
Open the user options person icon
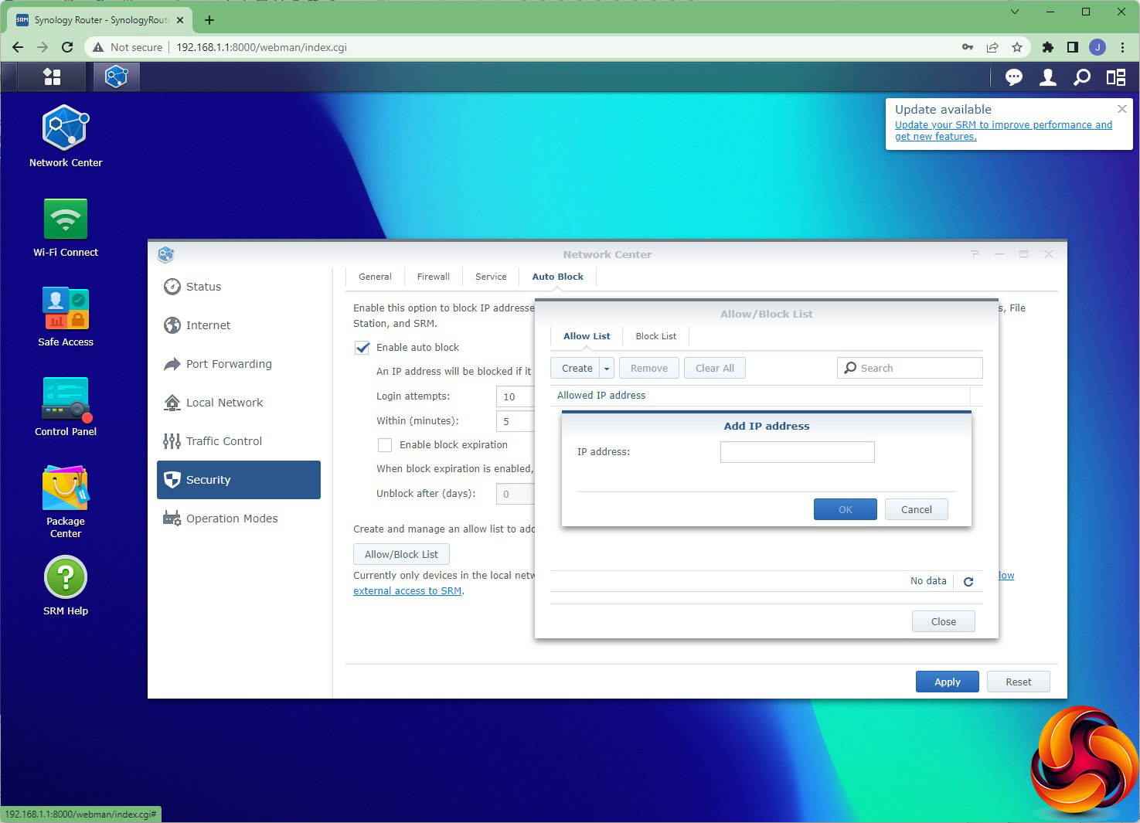click(x=1047, y=77)
